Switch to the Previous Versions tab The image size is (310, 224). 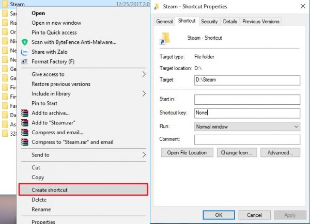click(261, 21)
